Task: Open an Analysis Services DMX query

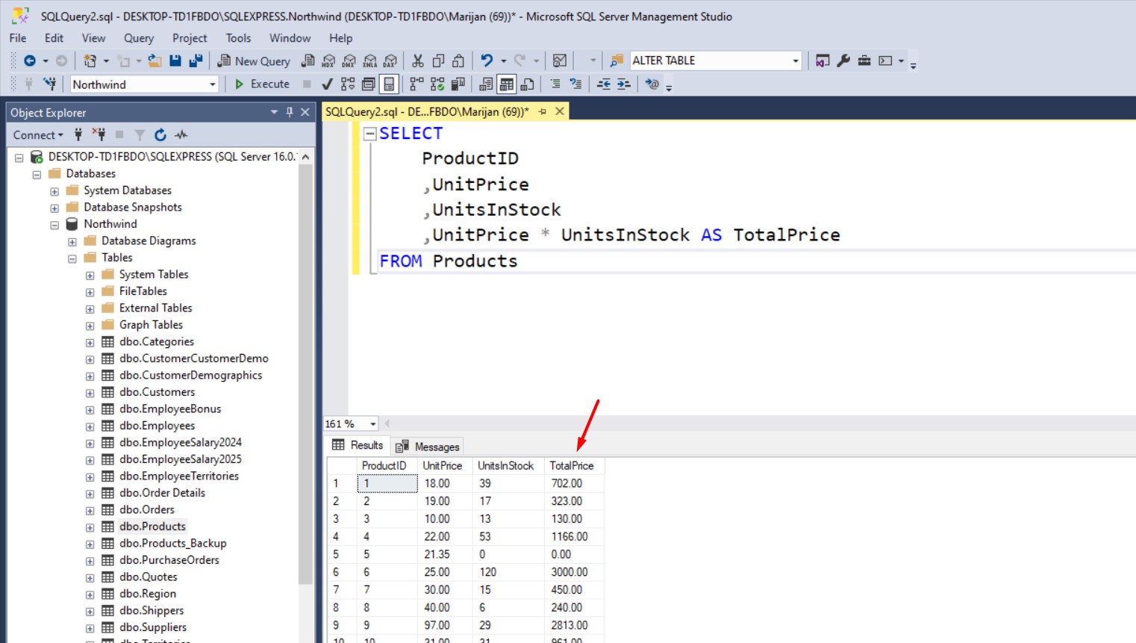Action: pos(349,61)
